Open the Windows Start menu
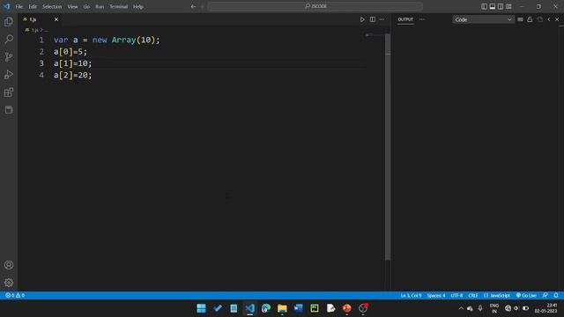564x317 pixels. 201,308
